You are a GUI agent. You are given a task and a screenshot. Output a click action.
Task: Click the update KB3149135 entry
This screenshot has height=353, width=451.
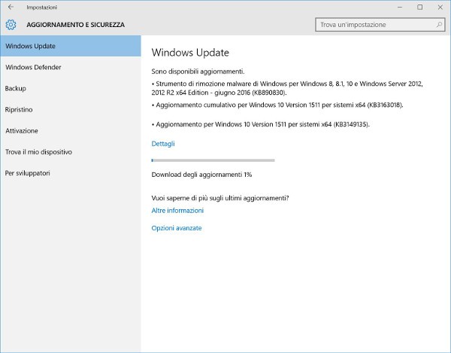(x=261, y=124)
